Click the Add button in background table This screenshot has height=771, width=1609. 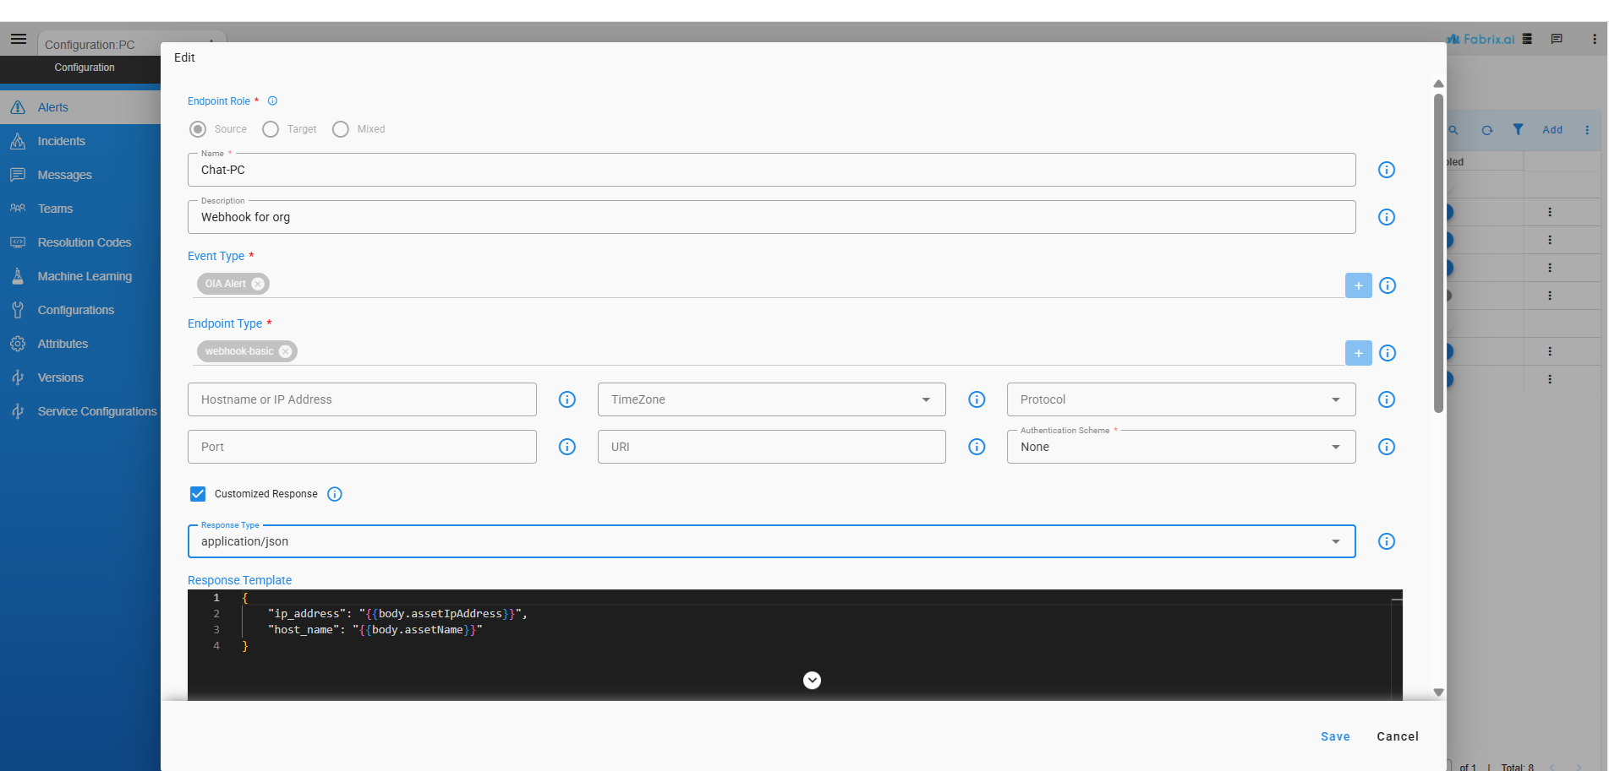pyautogui.click(x=1552, y=130)
